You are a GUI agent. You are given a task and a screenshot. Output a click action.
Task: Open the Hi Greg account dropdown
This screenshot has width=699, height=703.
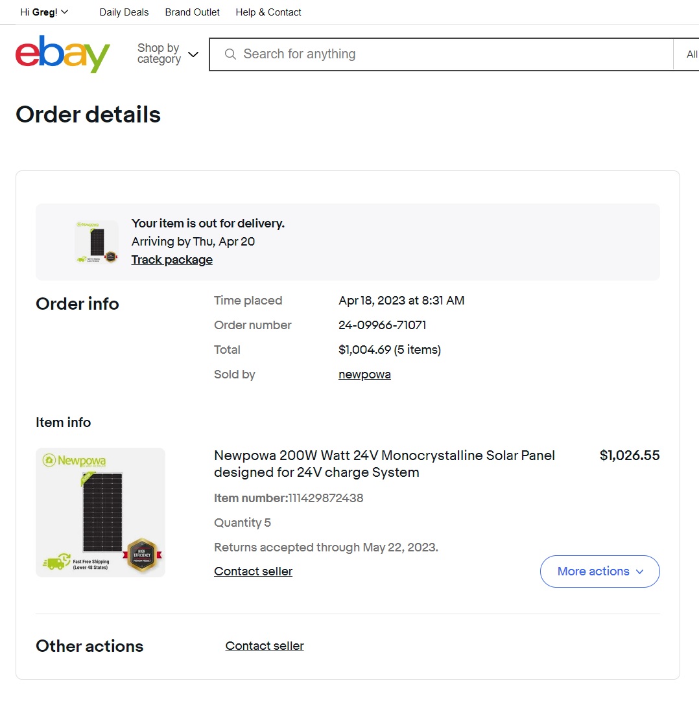tap(44, 12)
